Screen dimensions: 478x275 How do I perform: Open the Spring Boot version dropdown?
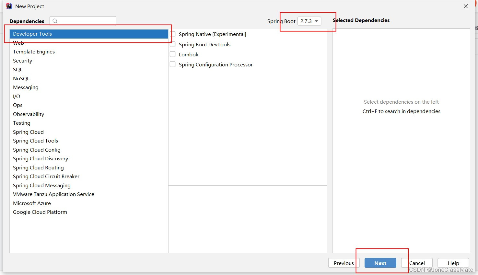click(x=309, y=21)
